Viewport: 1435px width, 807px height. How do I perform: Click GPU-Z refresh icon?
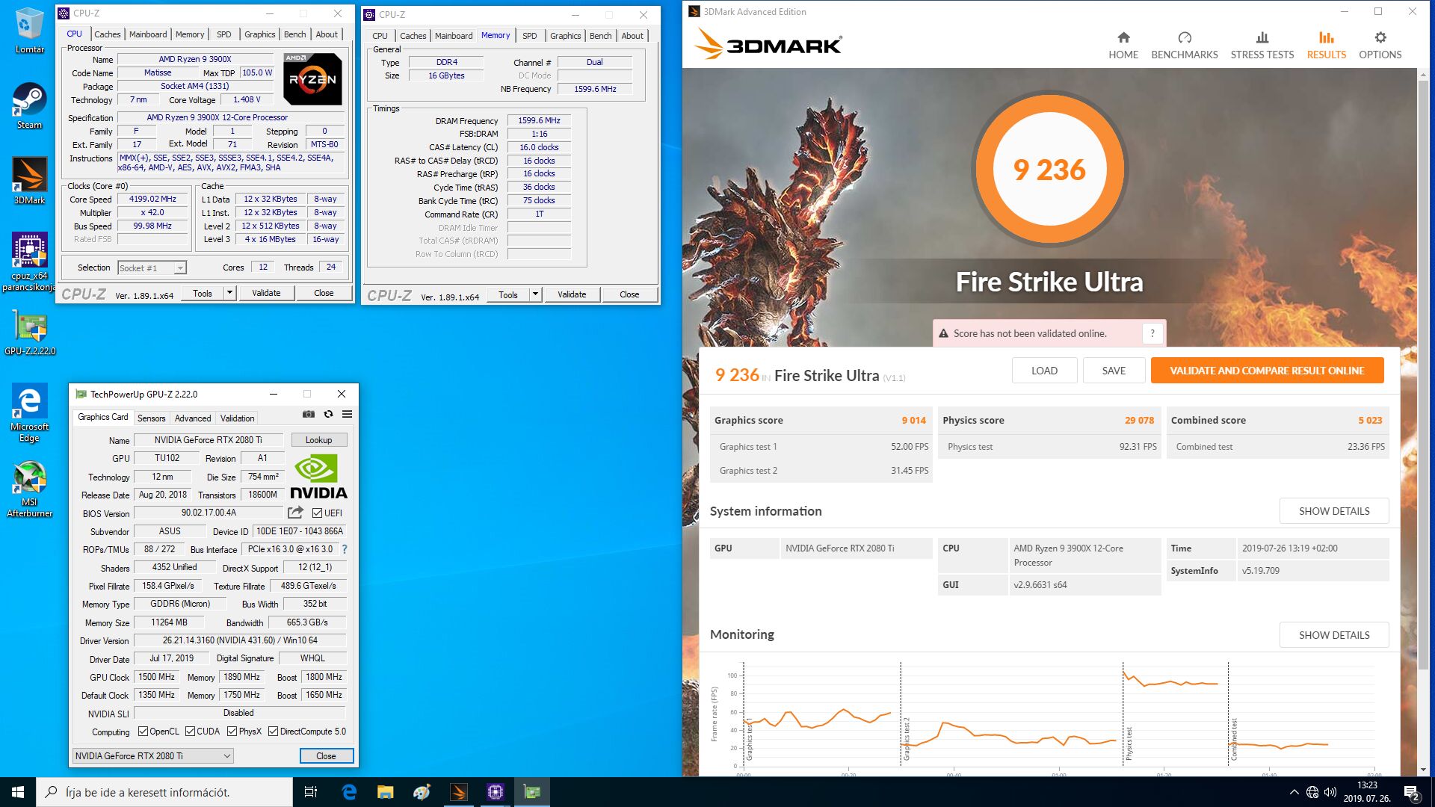pyautogui.click(x=328, y=414)
